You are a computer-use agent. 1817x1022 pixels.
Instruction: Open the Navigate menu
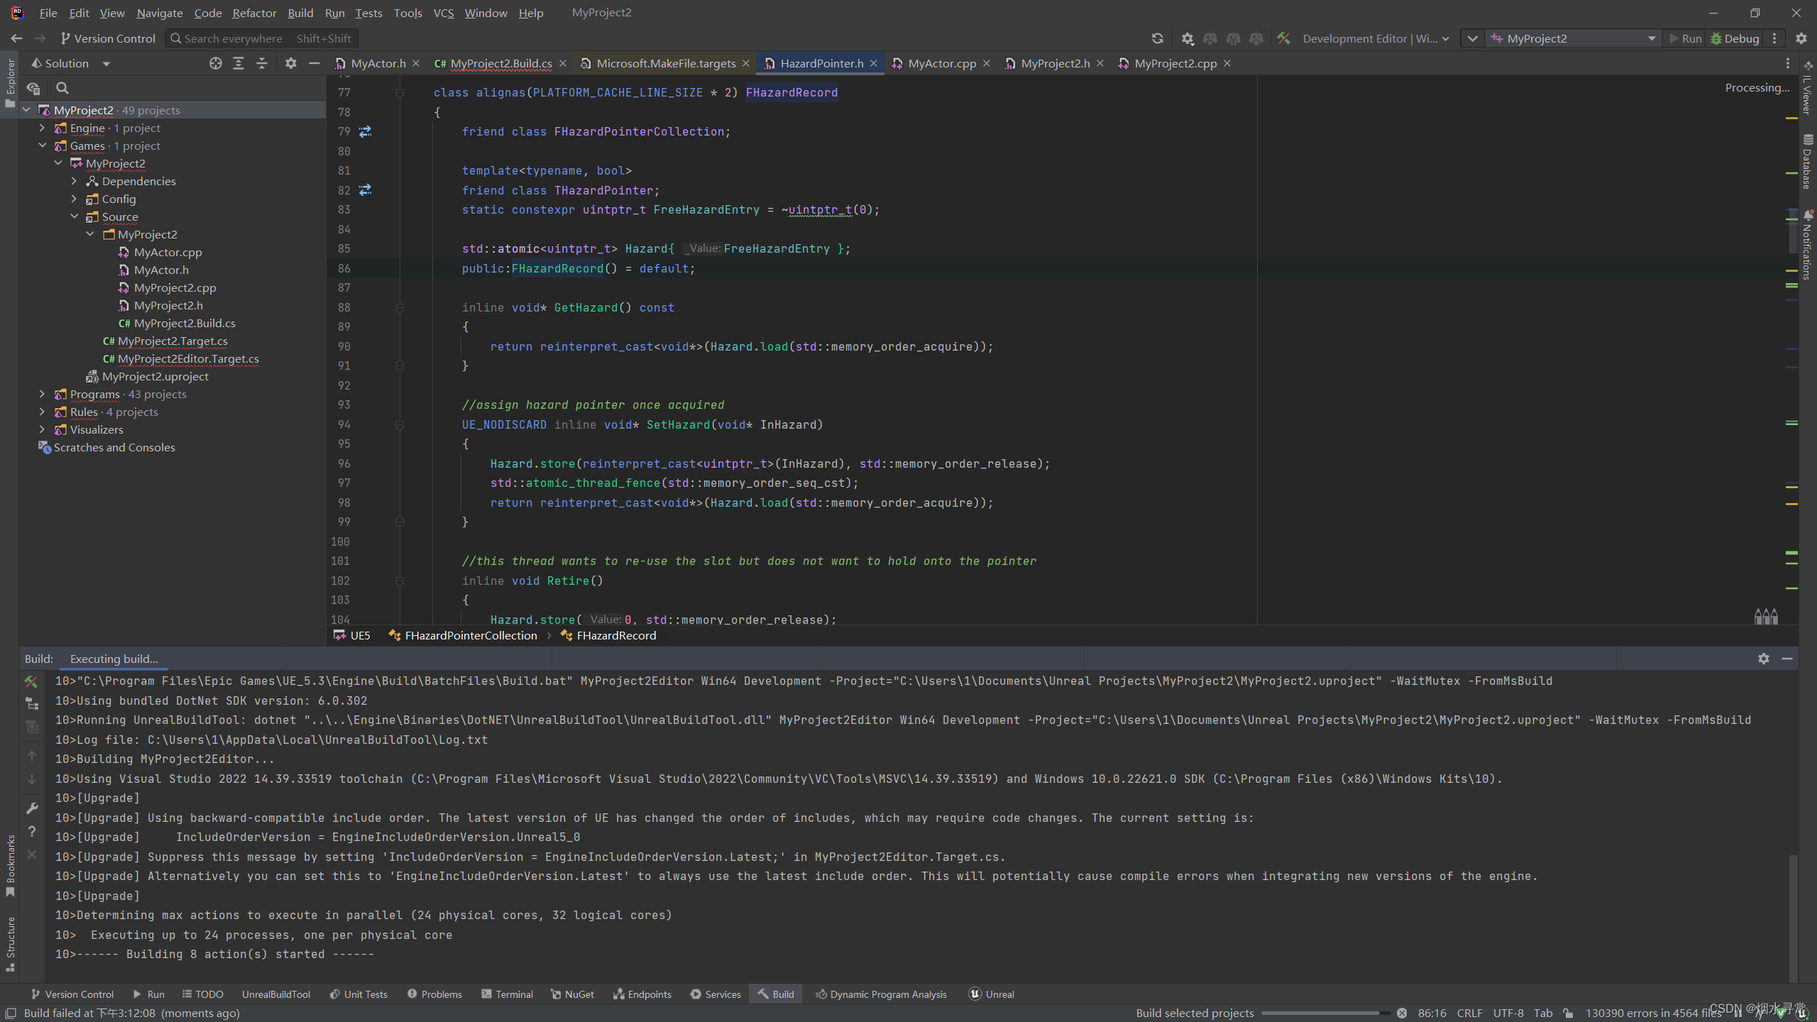tap(159, 13)
